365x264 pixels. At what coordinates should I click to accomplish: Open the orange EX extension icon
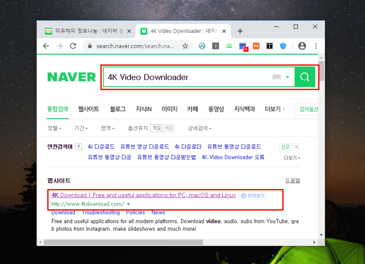click(256, 46)
